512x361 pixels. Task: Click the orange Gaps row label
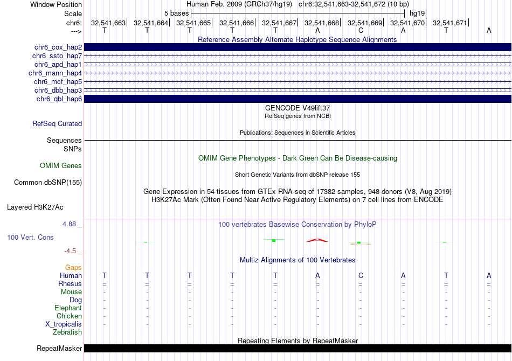pos(73,268)
